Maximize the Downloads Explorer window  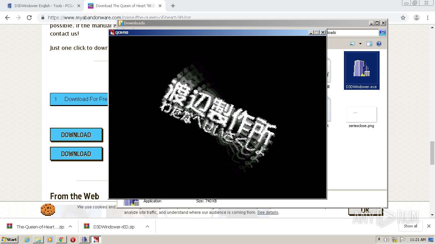[377, 23]
